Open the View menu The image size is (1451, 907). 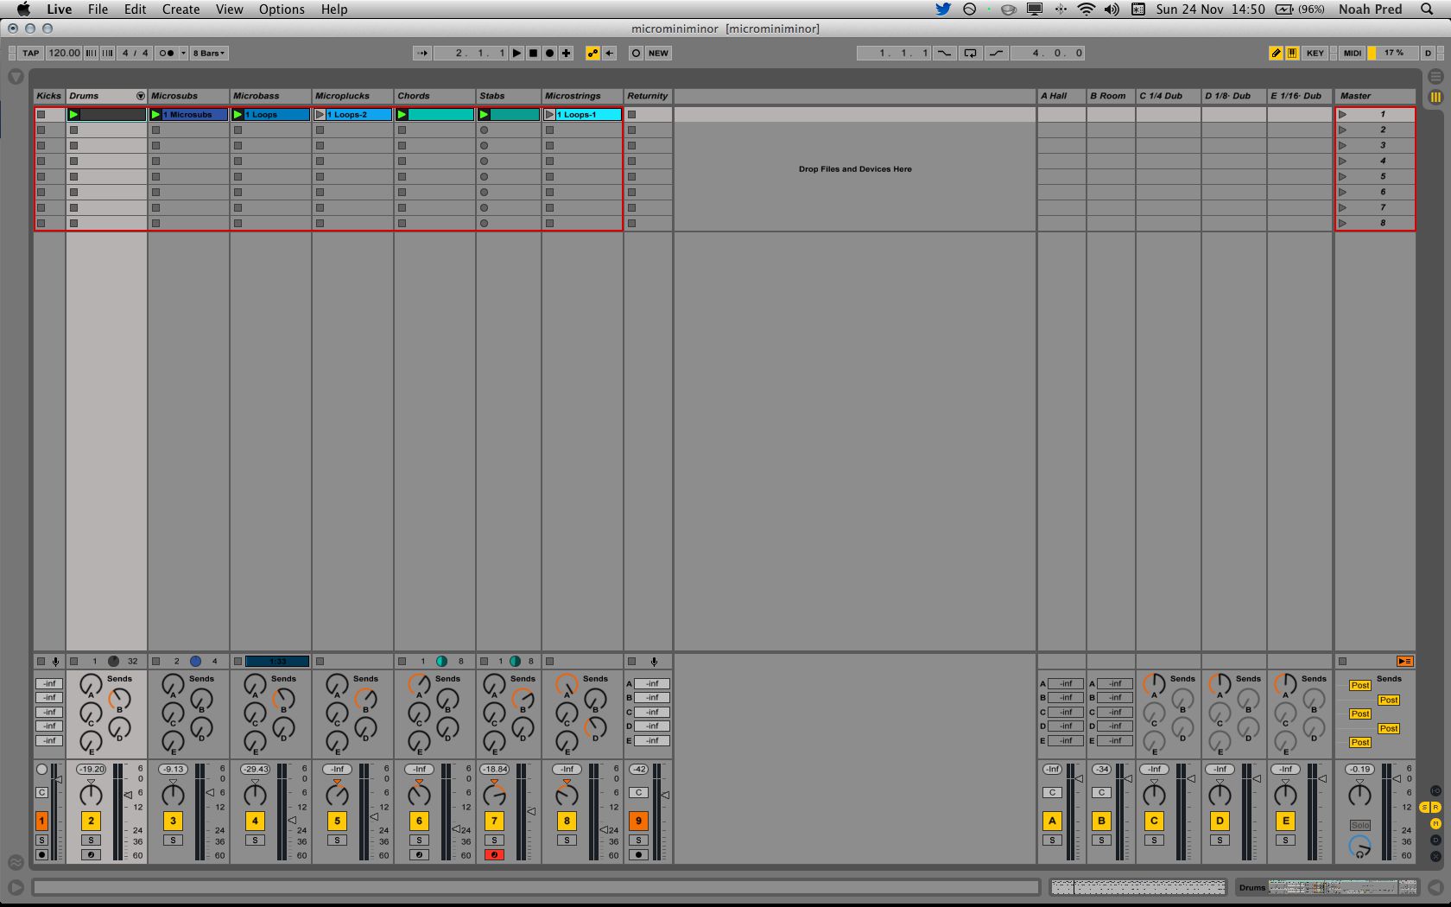point(230,10)
